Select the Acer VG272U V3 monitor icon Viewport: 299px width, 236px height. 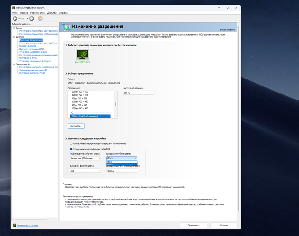coord(82,55)
